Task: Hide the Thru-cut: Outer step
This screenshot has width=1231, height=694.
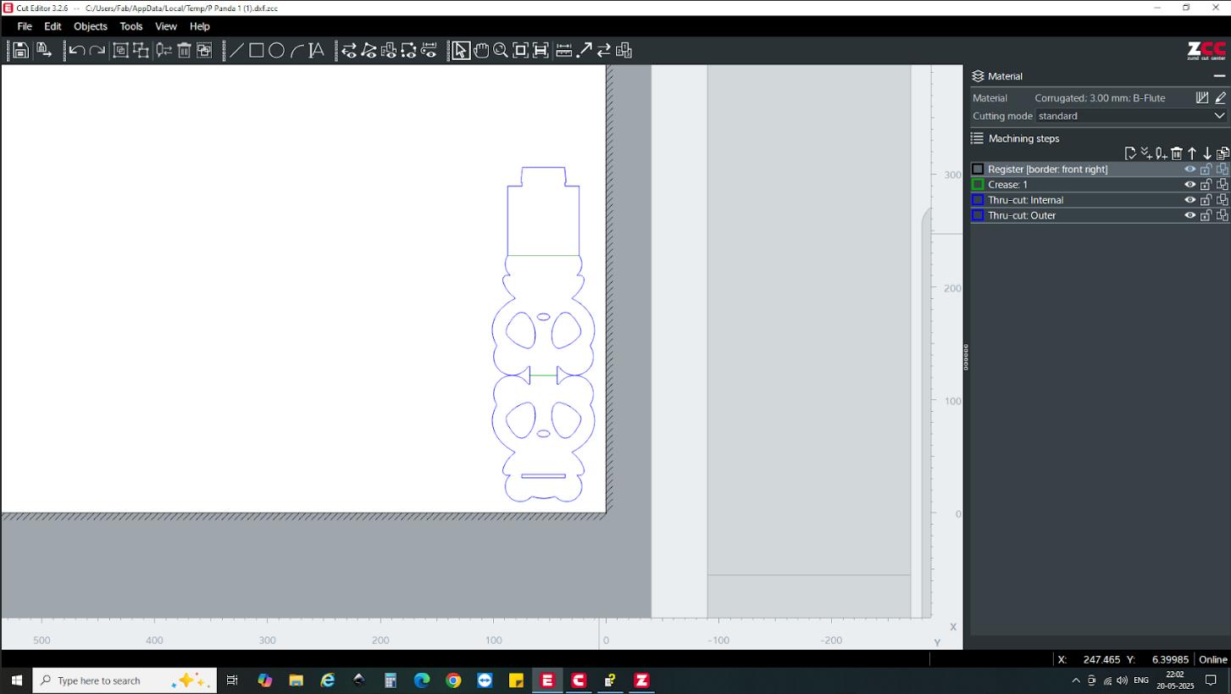Action: click(x=1189, y=215)
